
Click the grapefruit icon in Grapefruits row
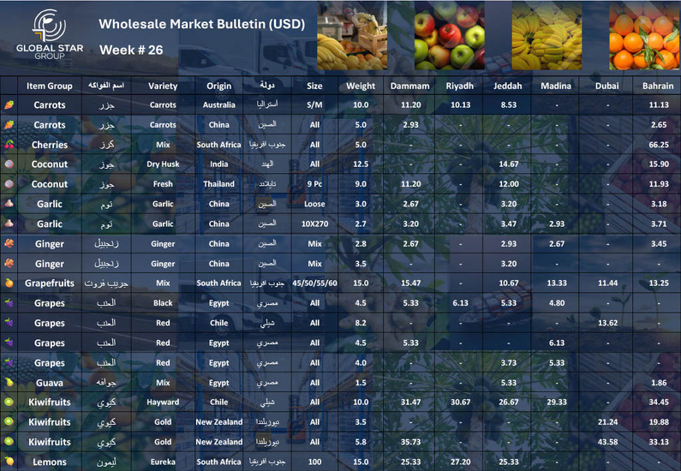[x=9, y=283]
